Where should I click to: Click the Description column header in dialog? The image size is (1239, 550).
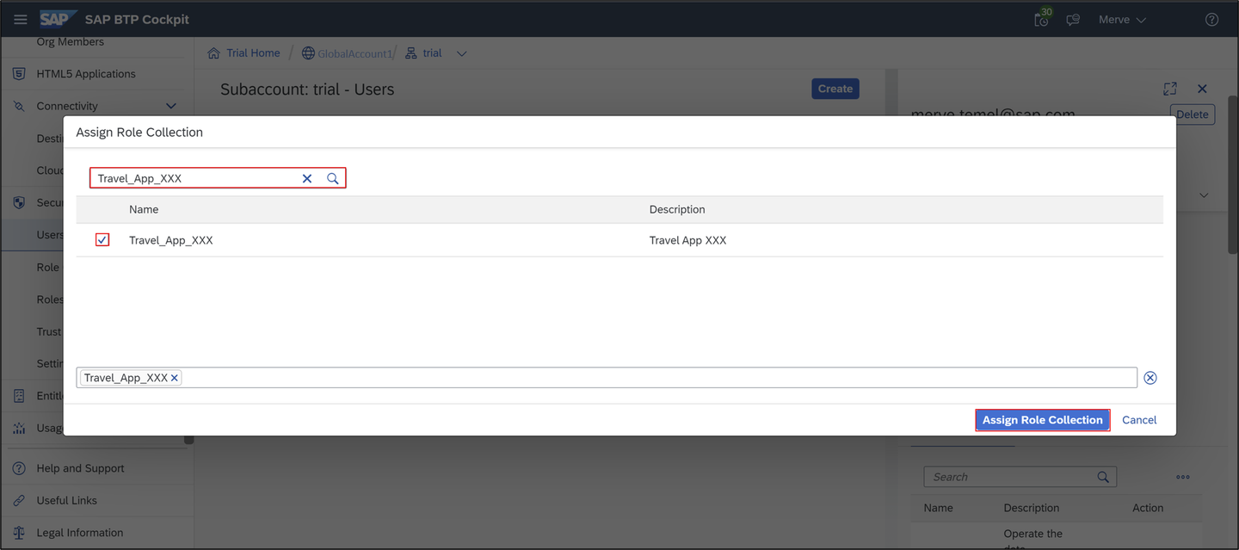tap(677, 209)
